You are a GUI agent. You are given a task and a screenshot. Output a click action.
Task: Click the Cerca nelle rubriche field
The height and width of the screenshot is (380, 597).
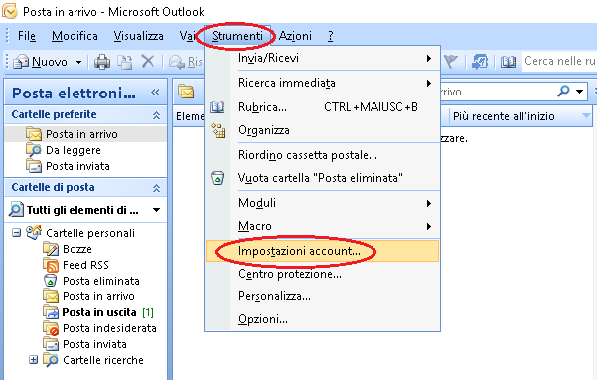tap(559, 61)
